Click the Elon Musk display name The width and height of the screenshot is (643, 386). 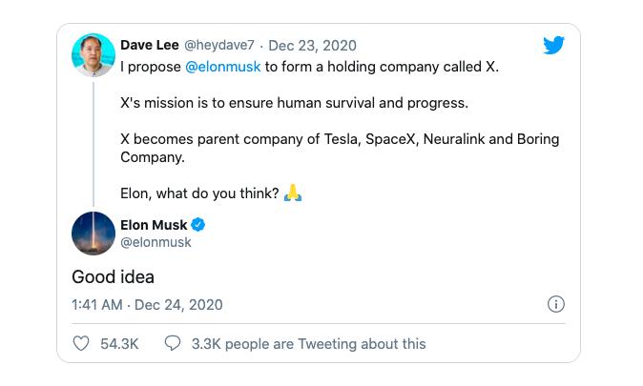tap(154, 225)
